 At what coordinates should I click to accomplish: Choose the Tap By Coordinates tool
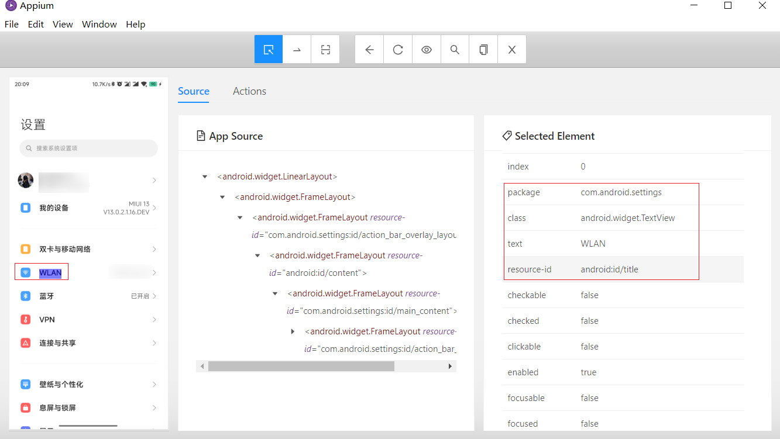(x=325, y=50)
